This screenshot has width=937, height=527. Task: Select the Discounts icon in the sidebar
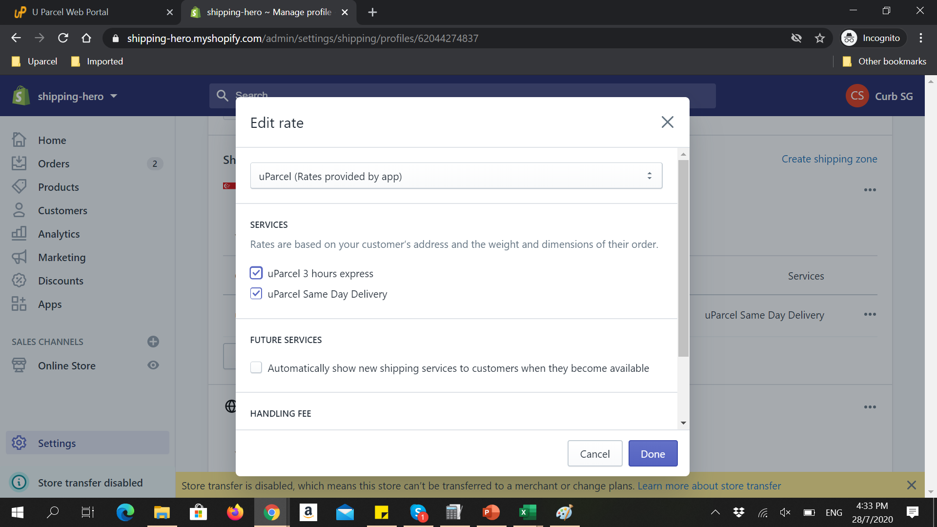[20, 281]
